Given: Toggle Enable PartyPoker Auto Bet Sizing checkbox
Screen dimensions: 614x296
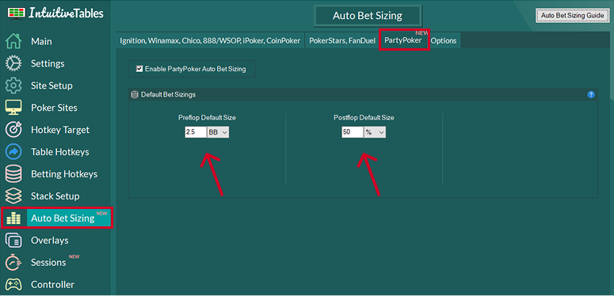Looking at the screenshot, I should pos(139,69).
